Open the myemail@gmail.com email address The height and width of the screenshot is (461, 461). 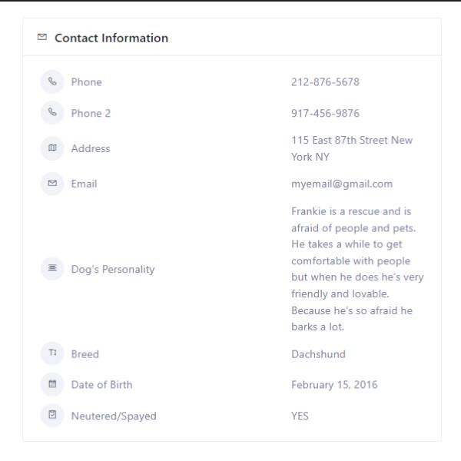342,184
